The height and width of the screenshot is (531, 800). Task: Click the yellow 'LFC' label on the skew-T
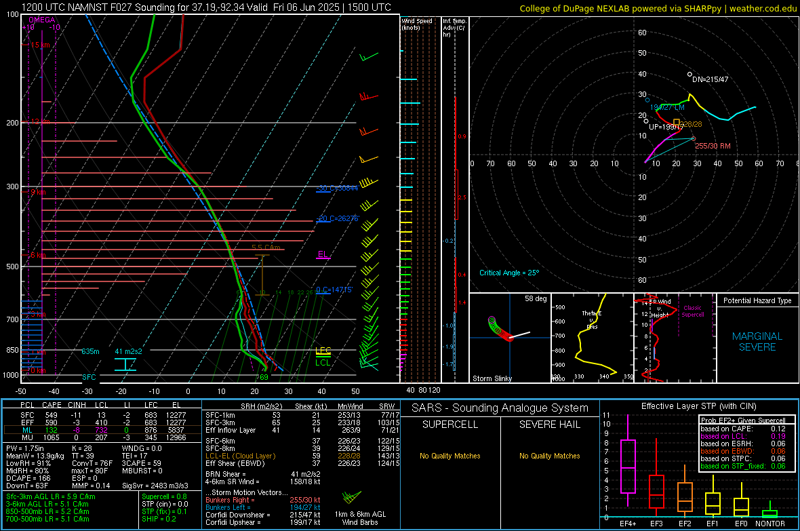pos(323,350)
